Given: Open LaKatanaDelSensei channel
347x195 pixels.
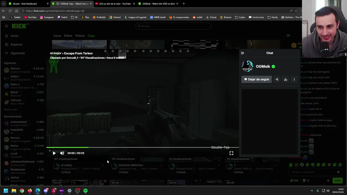Looking at the screenshot, I should [x=24, y=163].
